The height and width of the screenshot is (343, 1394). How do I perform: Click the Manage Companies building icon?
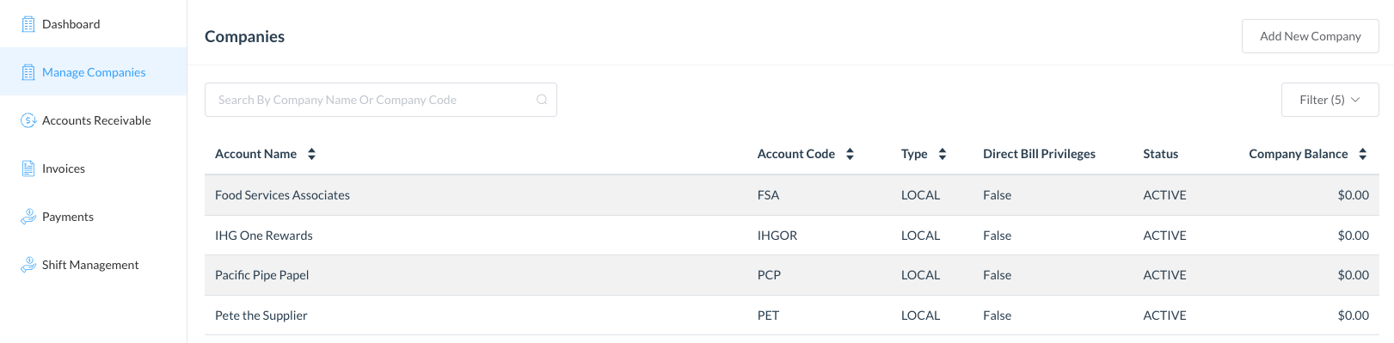[x=28, y=72]
